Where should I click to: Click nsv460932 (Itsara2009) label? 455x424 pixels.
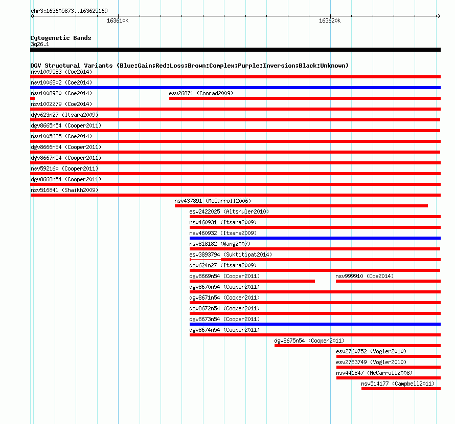coord(223,233)
